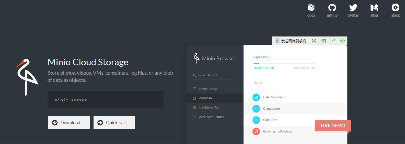Screen dimensions: 405x144
Task: Click the LIVE DEMO ribbon
Action: tap(333, 126)
